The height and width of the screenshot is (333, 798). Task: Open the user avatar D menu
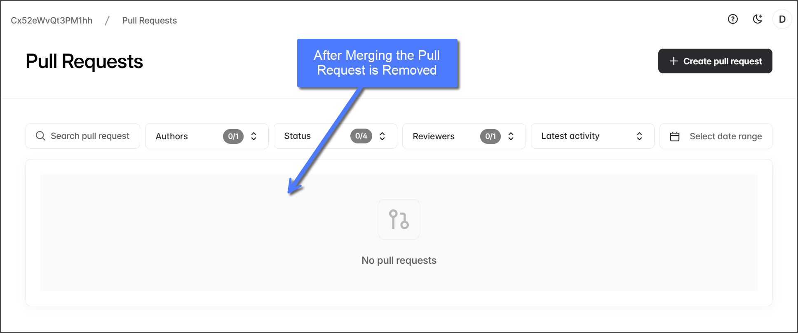pyautogui.click(x=782, y=19)
